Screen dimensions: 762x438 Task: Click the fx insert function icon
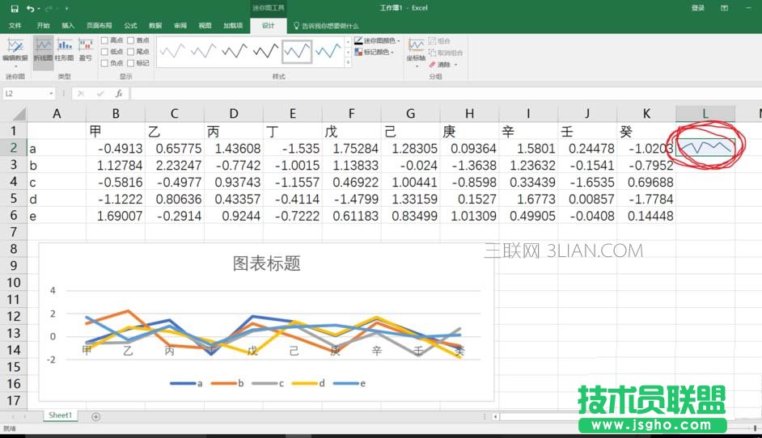[119, 94]
